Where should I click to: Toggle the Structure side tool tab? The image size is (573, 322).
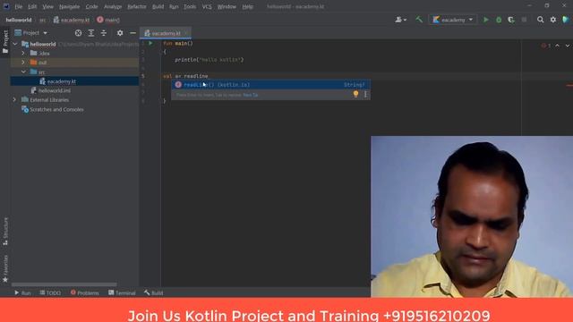pyautogui.click(x=5, y=231)
